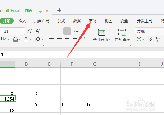Screen dimensions: 164x115
Task: Click the formula bar input
Action: click(x=82, y=55)
